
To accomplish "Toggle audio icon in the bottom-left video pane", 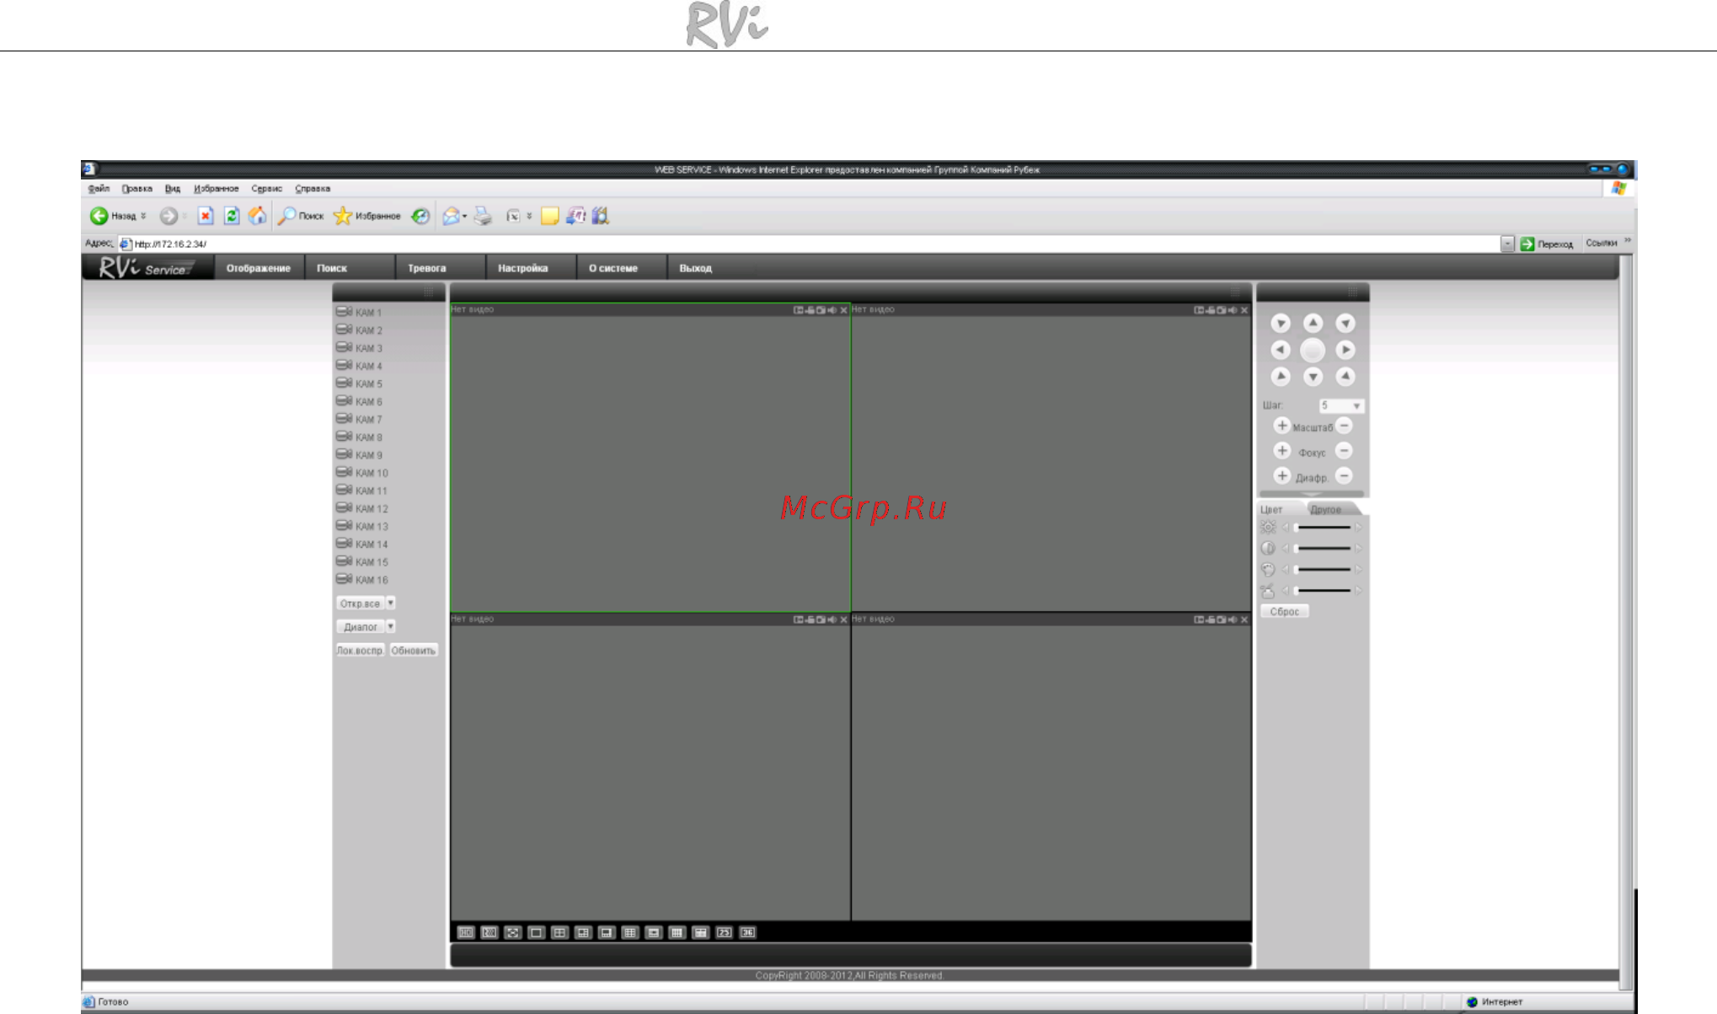I will (x=832, y=620).
